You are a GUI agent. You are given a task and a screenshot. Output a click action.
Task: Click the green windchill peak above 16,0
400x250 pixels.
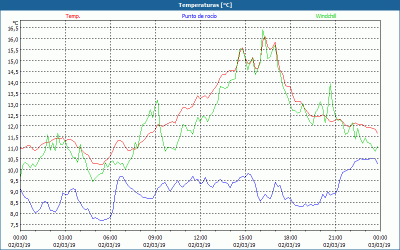(x=263, y=30)
